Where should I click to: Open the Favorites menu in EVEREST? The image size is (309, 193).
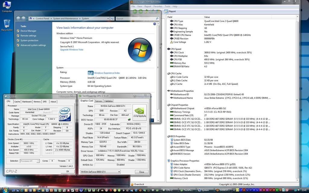[x=158, y=6]
